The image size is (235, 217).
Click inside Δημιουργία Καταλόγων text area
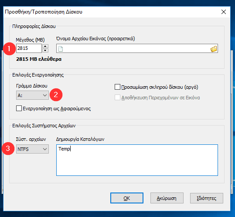(137, 160)
